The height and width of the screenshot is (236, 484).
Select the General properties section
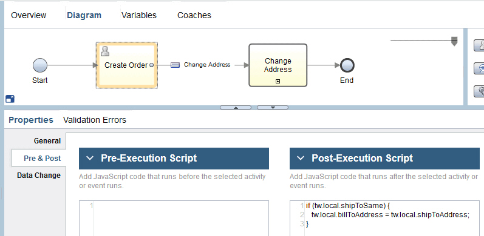click(x=47, y=141)
